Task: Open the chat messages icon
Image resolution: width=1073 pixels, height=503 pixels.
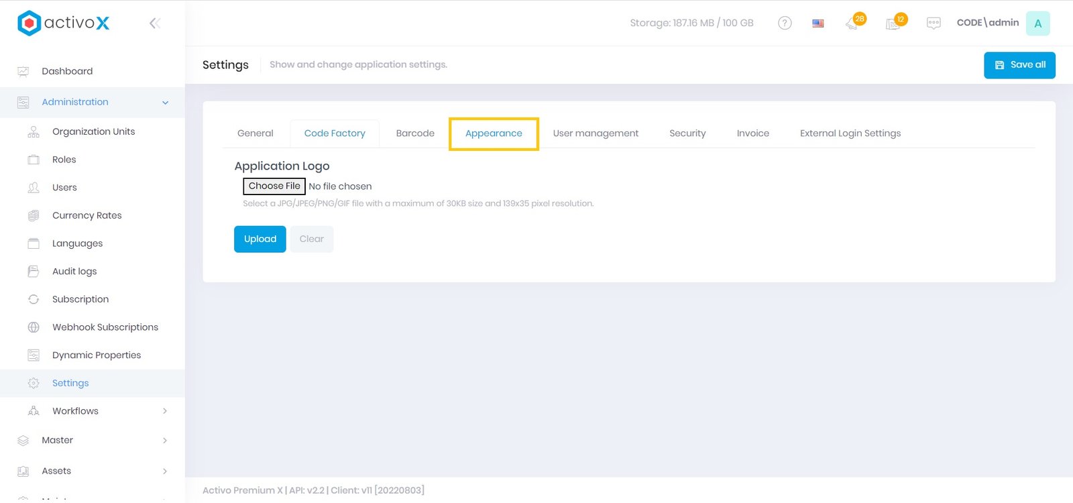Action: coord(934,23)
